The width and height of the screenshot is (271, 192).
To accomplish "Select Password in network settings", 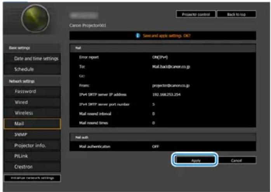I will [32, 91].
